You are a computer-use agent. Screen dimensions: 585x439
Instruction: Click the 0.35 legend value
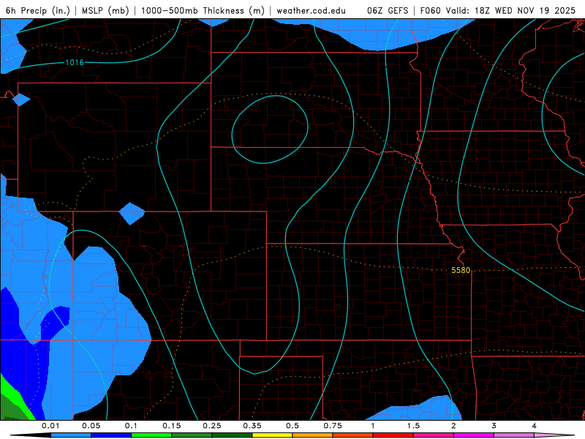click(x=252, y=426)
